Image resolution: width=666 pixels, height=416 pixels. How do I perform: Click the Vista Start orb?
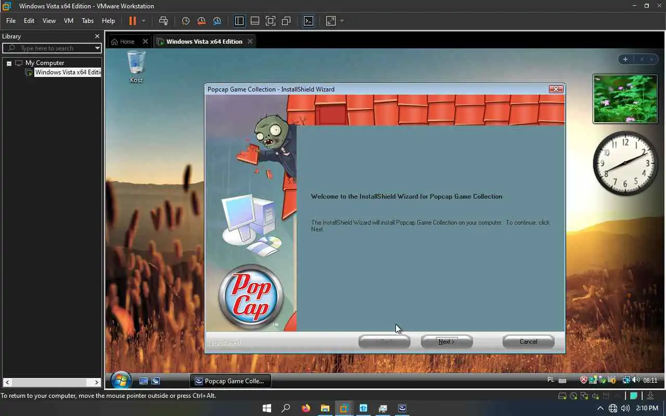point(121,381)
